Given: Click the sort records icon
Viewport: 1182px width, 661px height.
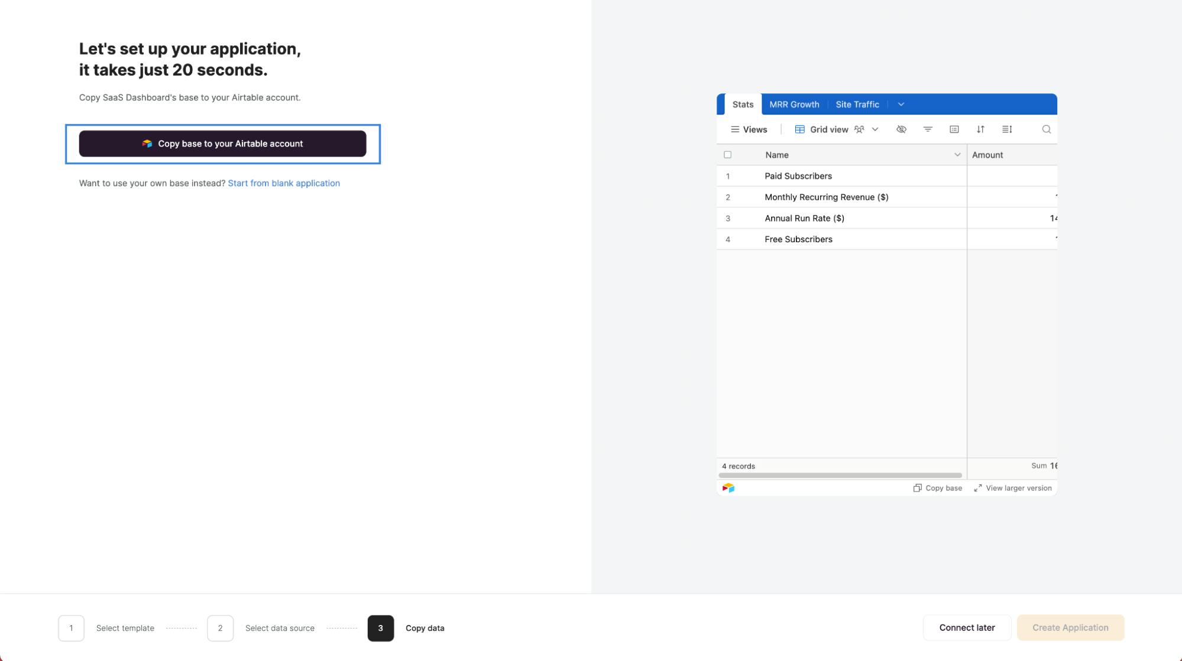Looking at the screenshot, I should 981,129.
